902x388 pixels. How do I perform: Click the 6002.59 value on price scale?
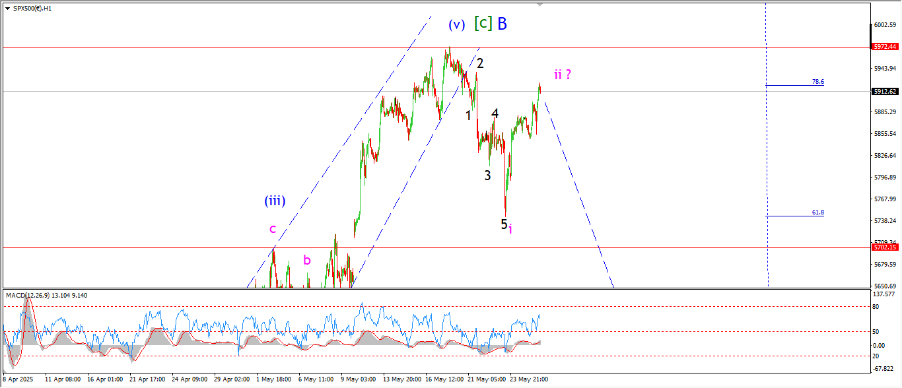pos(884,25)
